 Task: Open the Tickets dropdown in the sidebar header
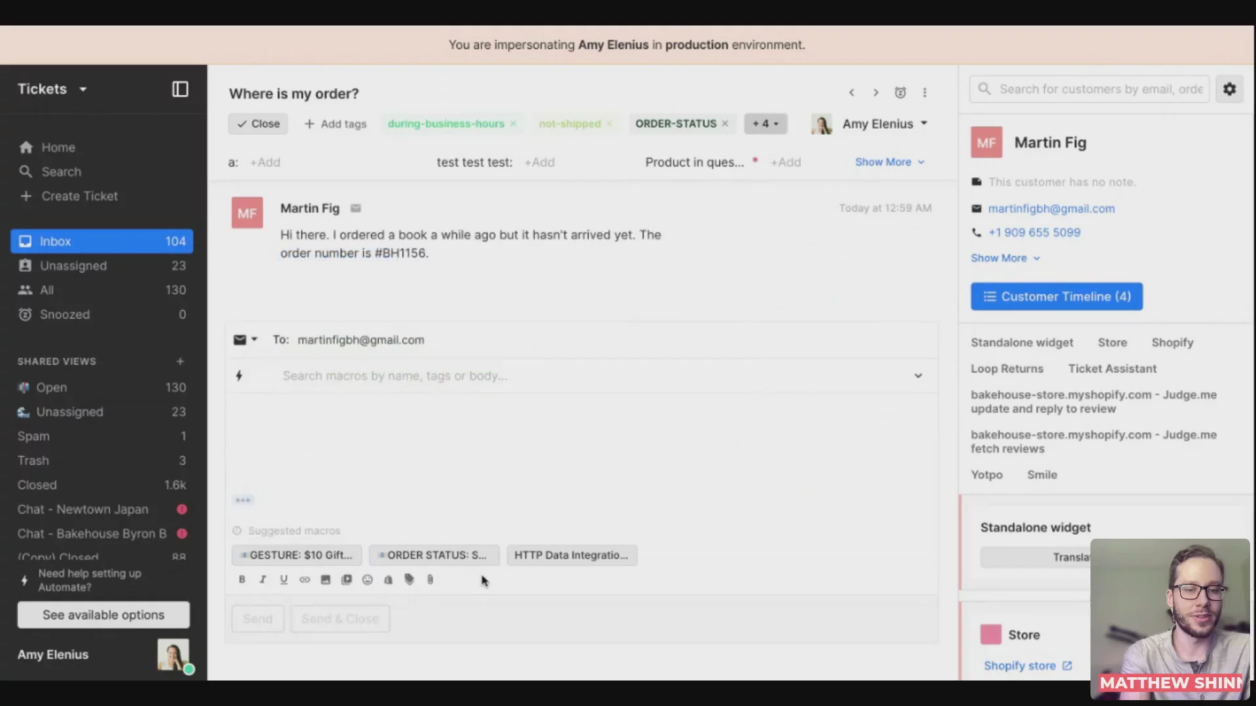(x=52, y=89)
